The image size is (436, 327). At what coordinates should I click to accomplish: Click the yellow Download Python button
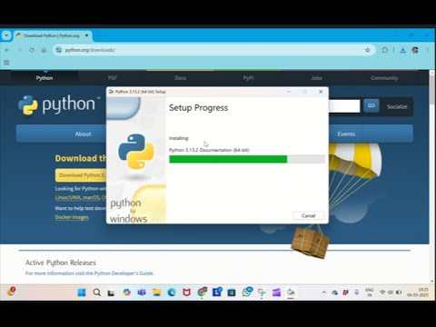click(81, 175)
